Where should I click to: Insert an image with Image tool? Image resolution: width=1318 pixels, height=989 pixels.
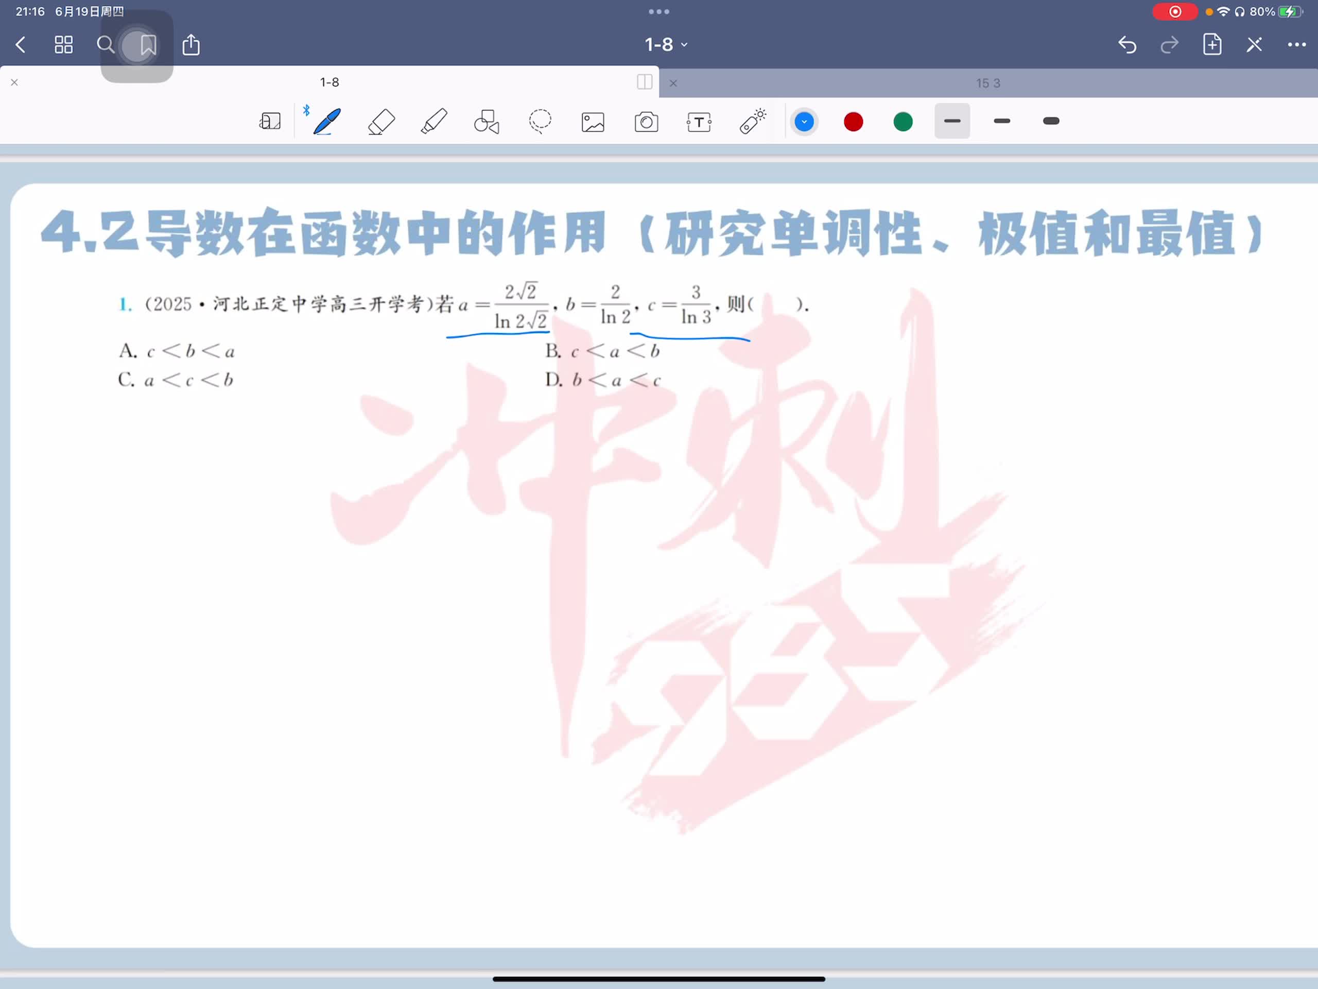point(593,122)
